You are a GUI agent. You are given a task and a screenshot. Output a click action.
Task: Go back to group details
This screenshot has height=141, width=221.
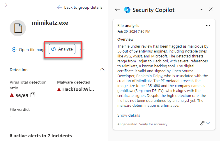coord(79,7)
